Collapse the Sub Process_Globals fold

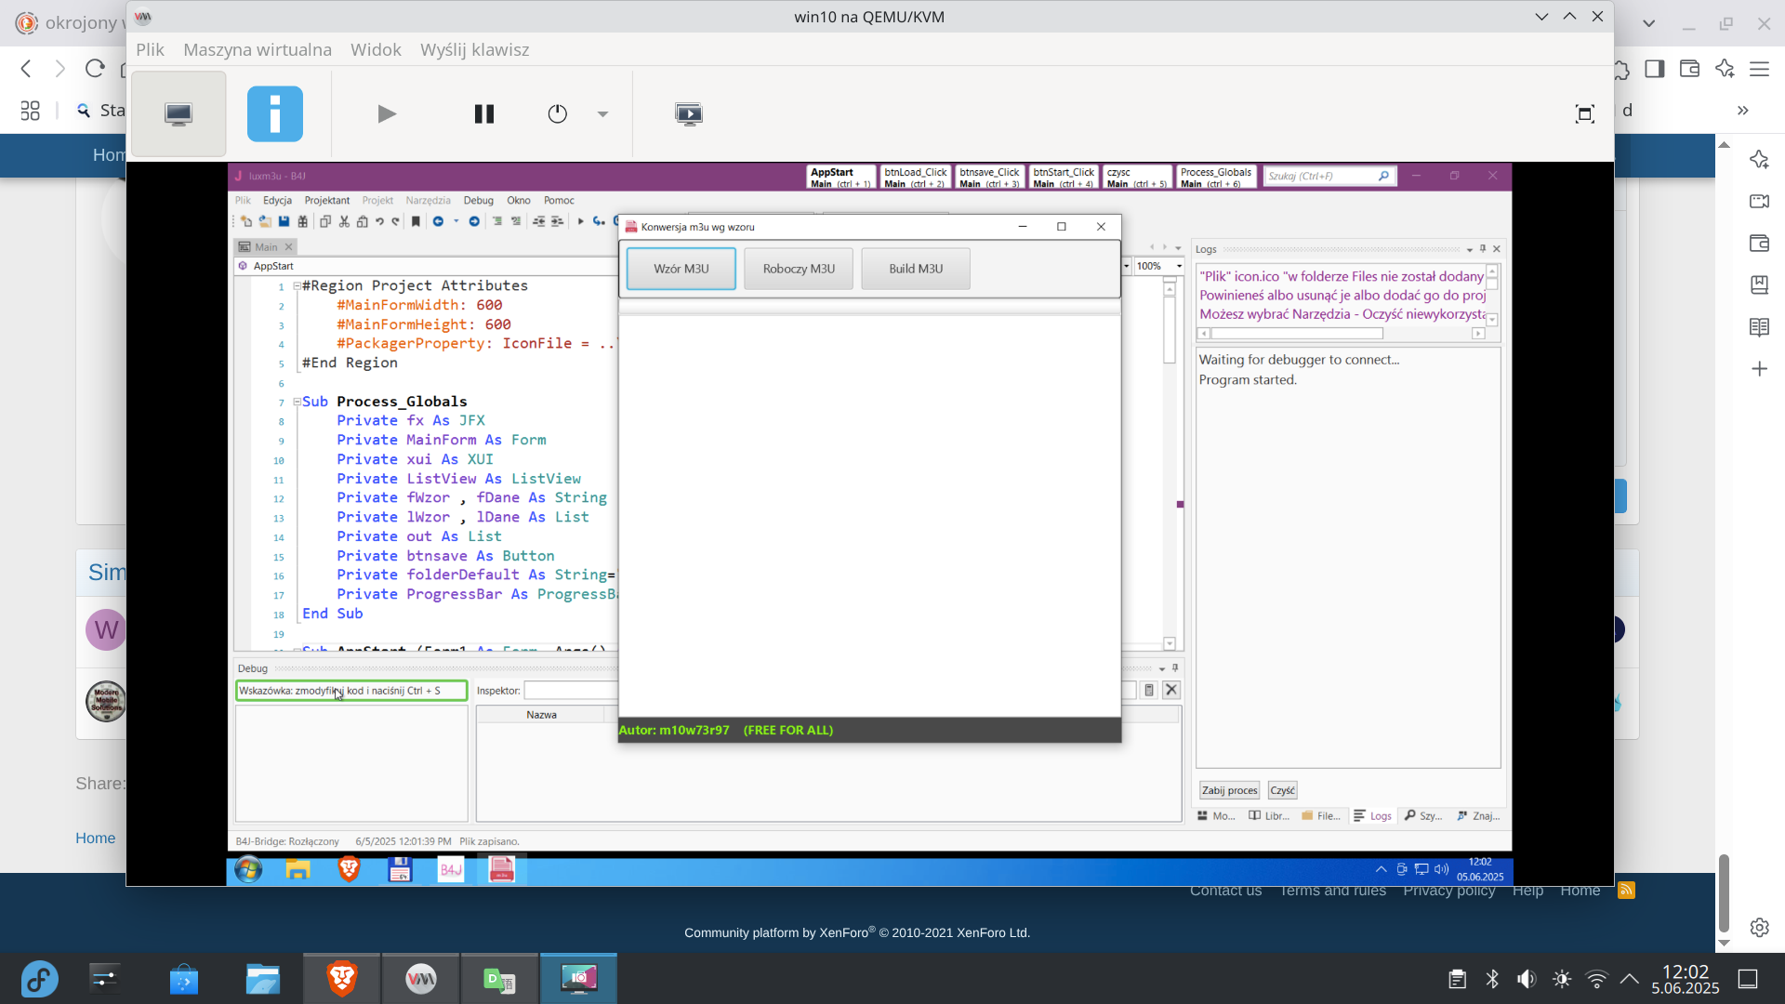pyautogui.click(x=297, y=402)
